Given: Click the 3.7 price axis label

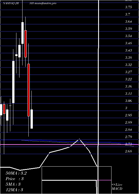Looking at the screenshot, I should click(x=127, y=14).
